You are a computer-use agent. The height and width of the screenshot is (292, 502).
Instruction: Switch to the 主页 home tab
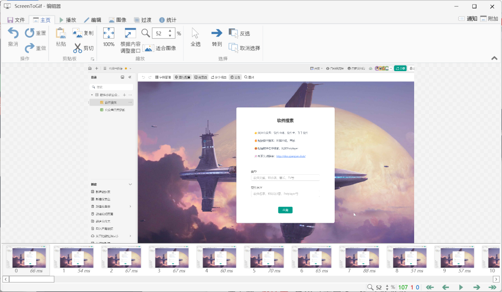tap(42, 20)
